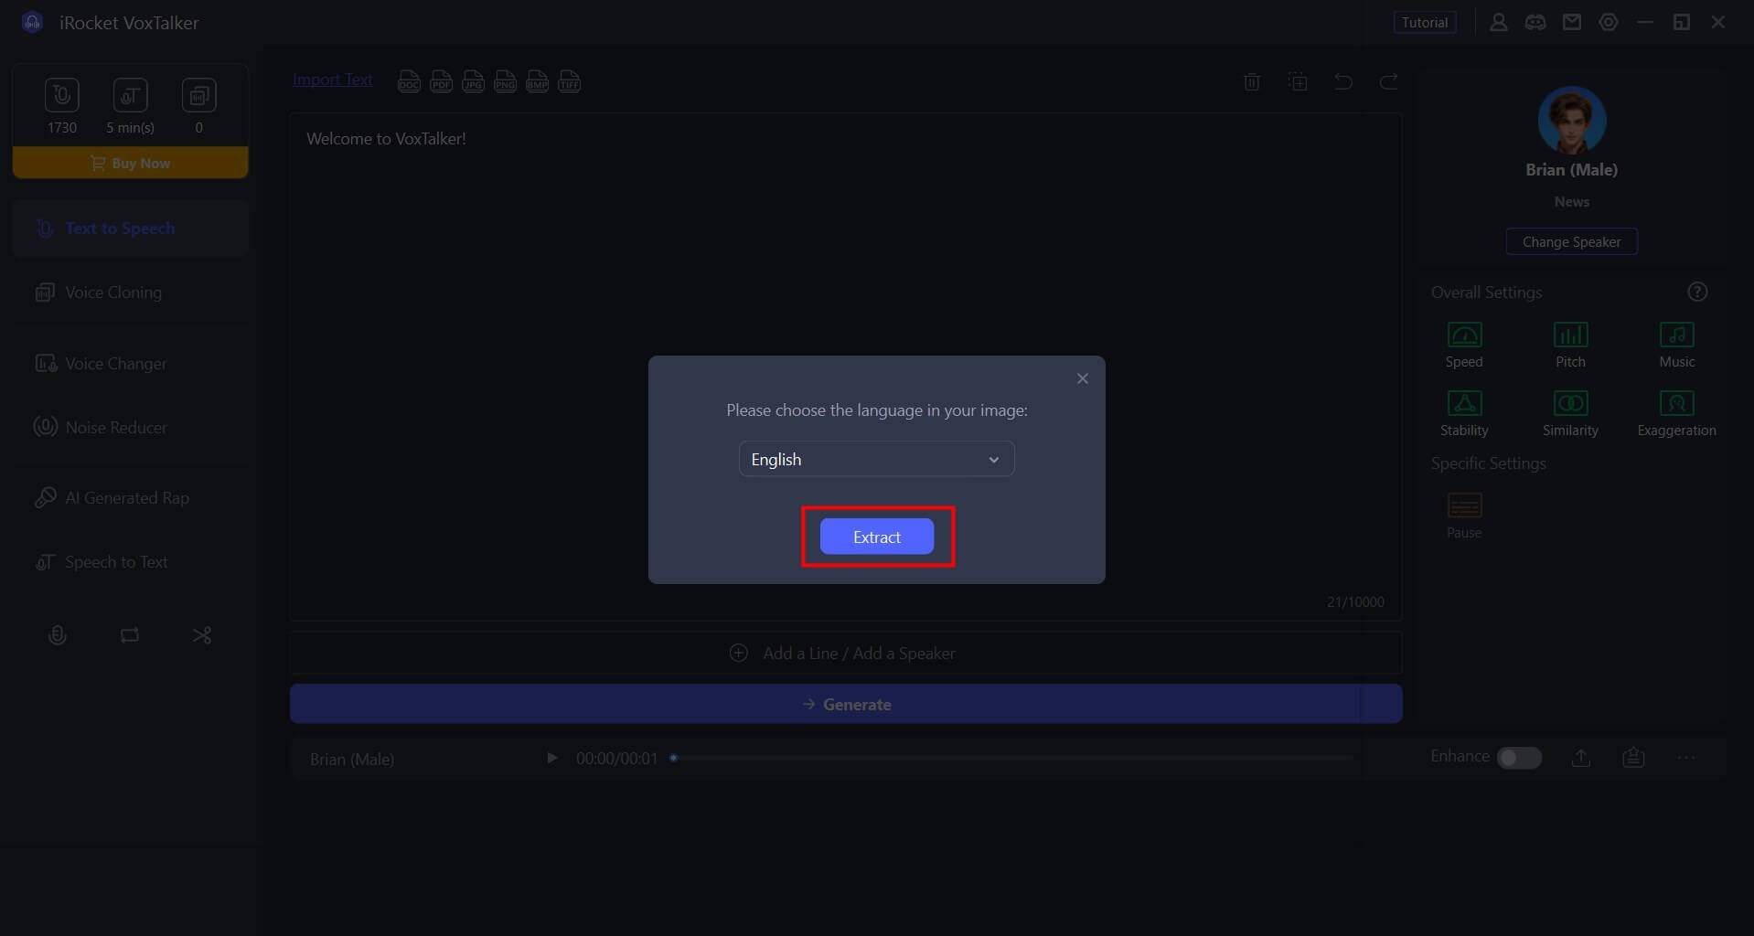Viewport: 1754px width, 936px height.
Task: Open the mail feedback icon
Action: 1571,22
